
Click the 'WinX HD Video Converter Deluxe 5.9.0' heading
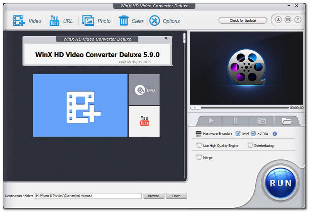[97, 54]
